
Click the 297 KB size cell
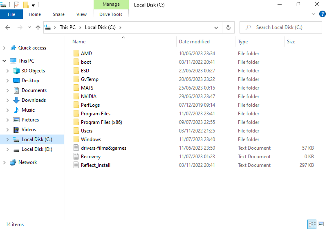[x=307, y=165]
